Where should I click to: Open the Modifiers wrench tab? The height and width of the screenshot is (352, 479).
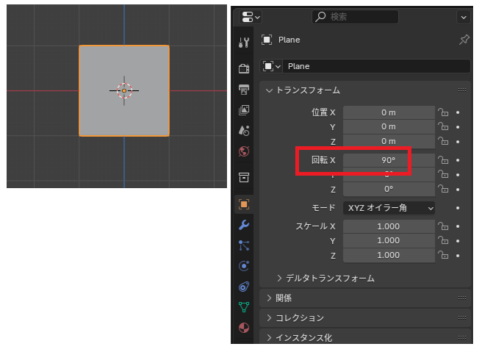(x=244, y=225)
